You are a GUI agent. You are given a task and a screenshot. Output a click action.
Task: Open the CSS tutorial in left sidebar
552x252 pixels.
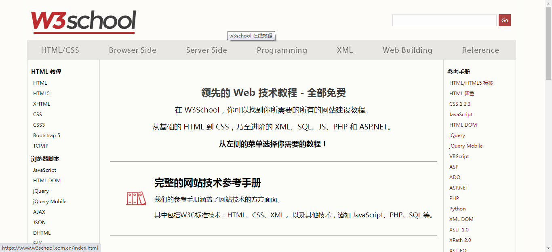38,114
